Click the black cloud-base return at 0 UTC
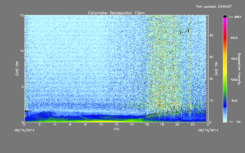Image resolution: width=245 pixels, height=153 pixels. tap(27, 111)
